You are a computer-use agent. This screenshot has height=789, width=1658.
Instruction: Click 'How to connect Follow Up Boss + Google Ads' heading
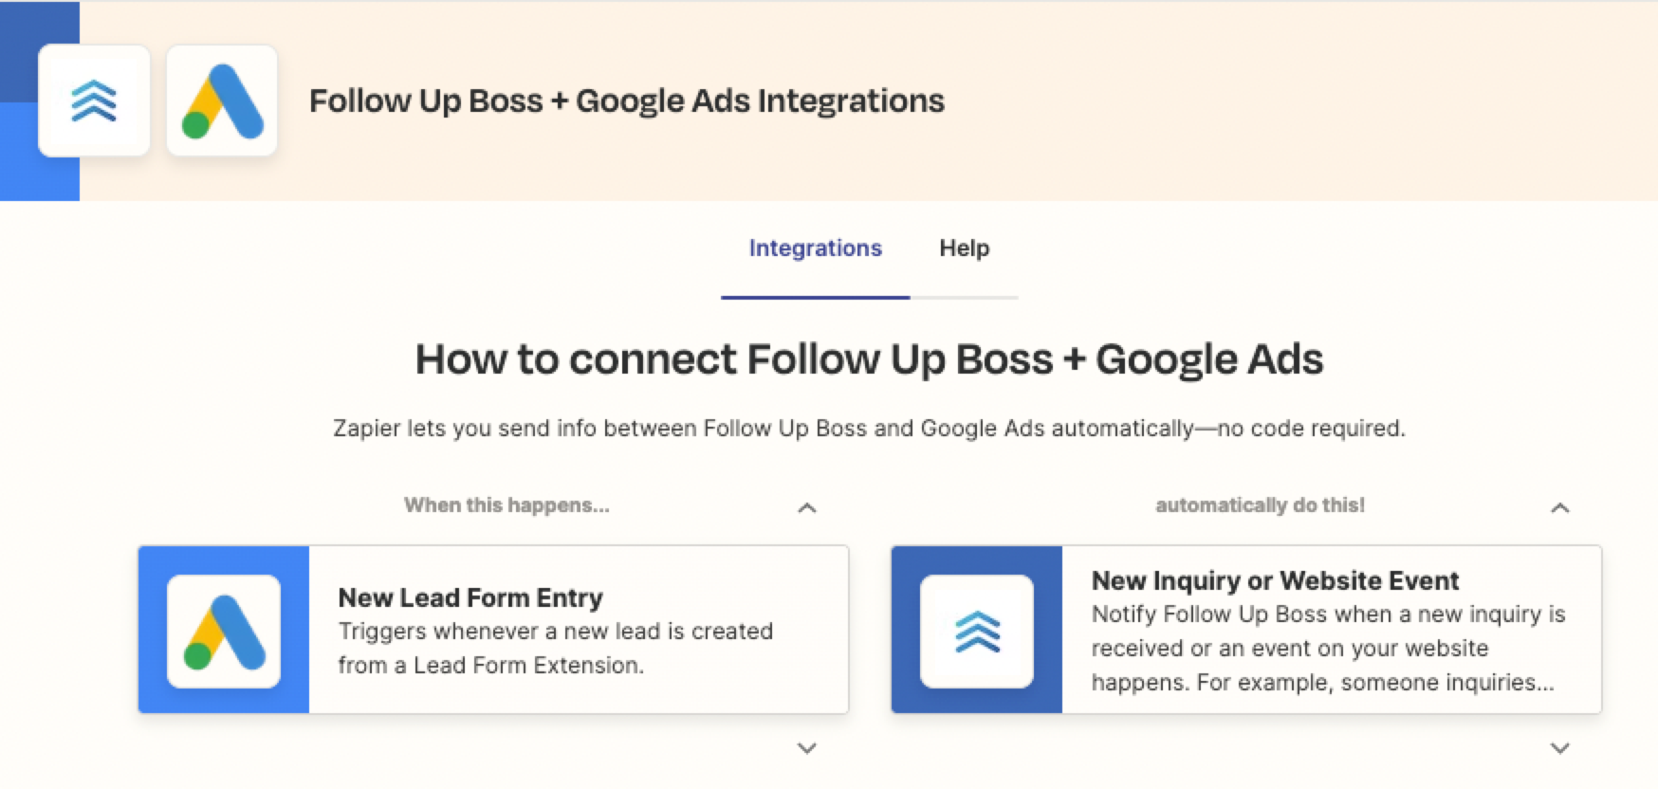(869, 359)
